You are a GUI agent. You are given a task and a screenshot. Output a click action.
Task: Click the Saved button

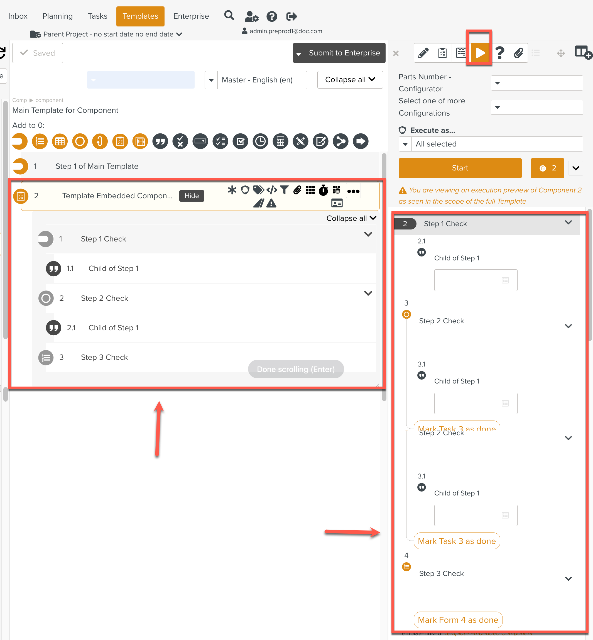coord(38,53)
